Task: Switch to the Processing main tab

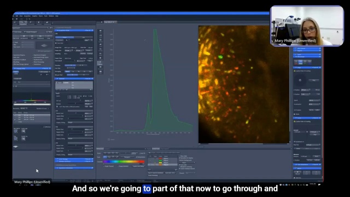Action: point(31,23)
